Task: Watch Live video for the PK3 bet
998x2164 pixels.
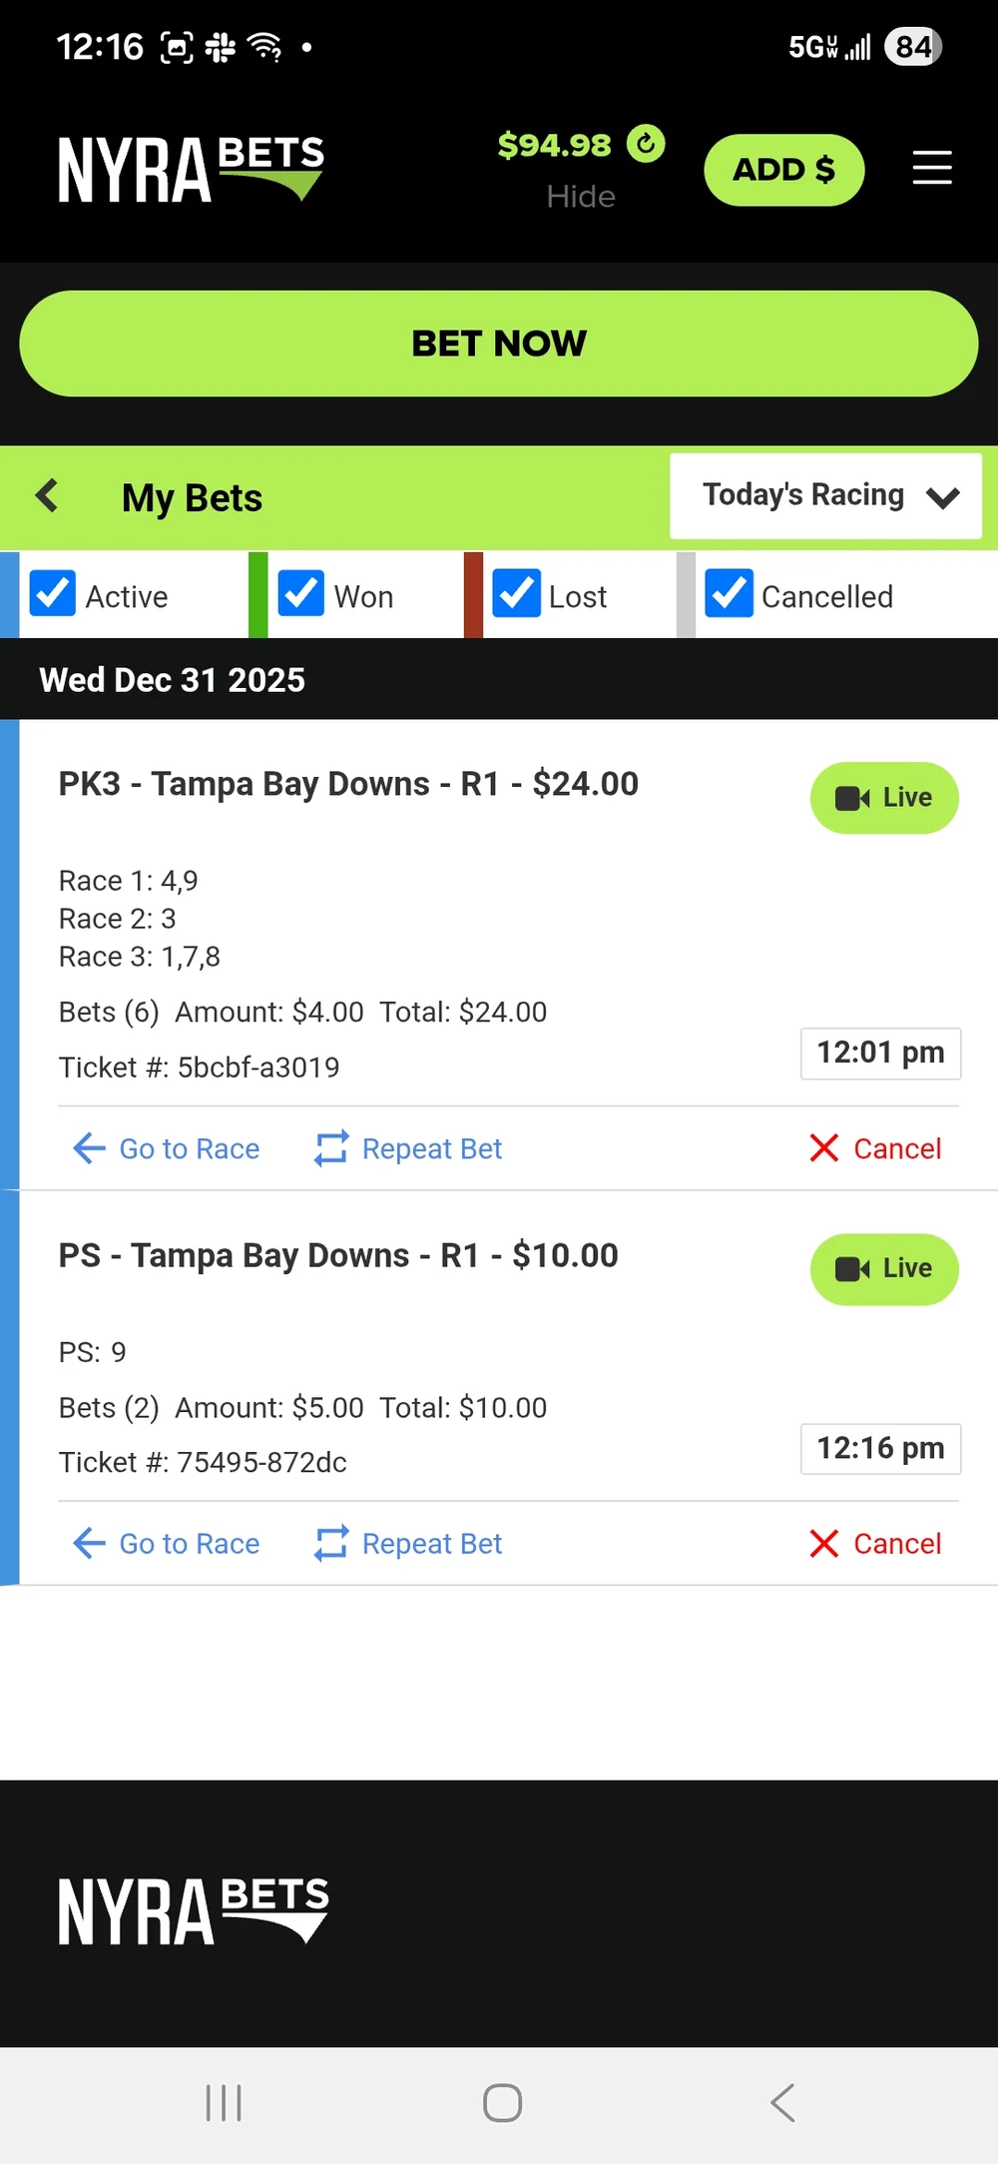Action: (x=883, y=797)
